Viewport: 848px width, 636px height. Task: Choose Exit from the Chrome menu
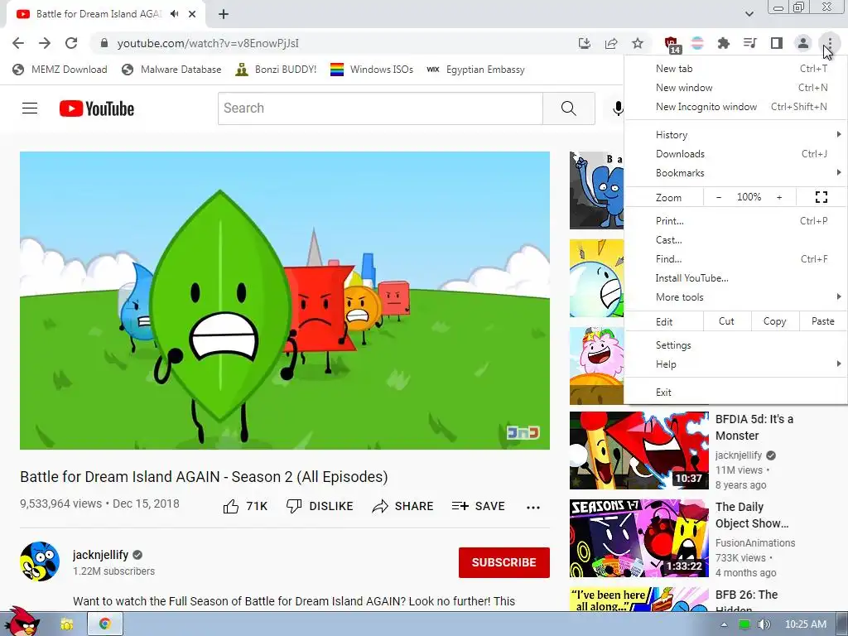(x=736, y=392)
